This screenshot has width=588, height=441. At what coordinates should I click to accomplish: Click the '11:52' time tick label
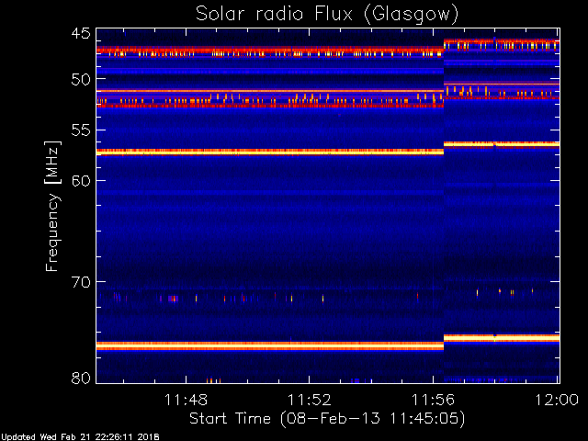[310, 400]
